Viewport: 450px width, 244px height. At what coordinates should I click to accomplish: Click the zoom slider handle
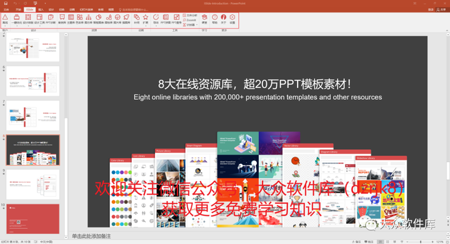pyautogui.click(x=421, y=242)
